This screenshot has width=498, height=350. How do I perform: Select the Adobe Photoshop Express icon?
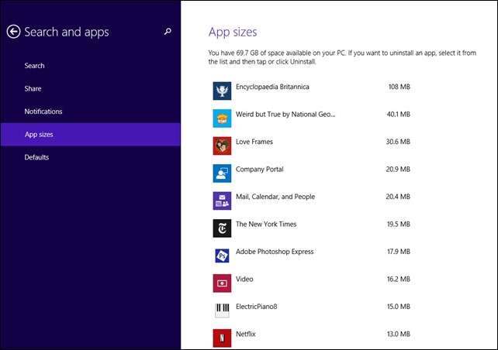[222, 256]
